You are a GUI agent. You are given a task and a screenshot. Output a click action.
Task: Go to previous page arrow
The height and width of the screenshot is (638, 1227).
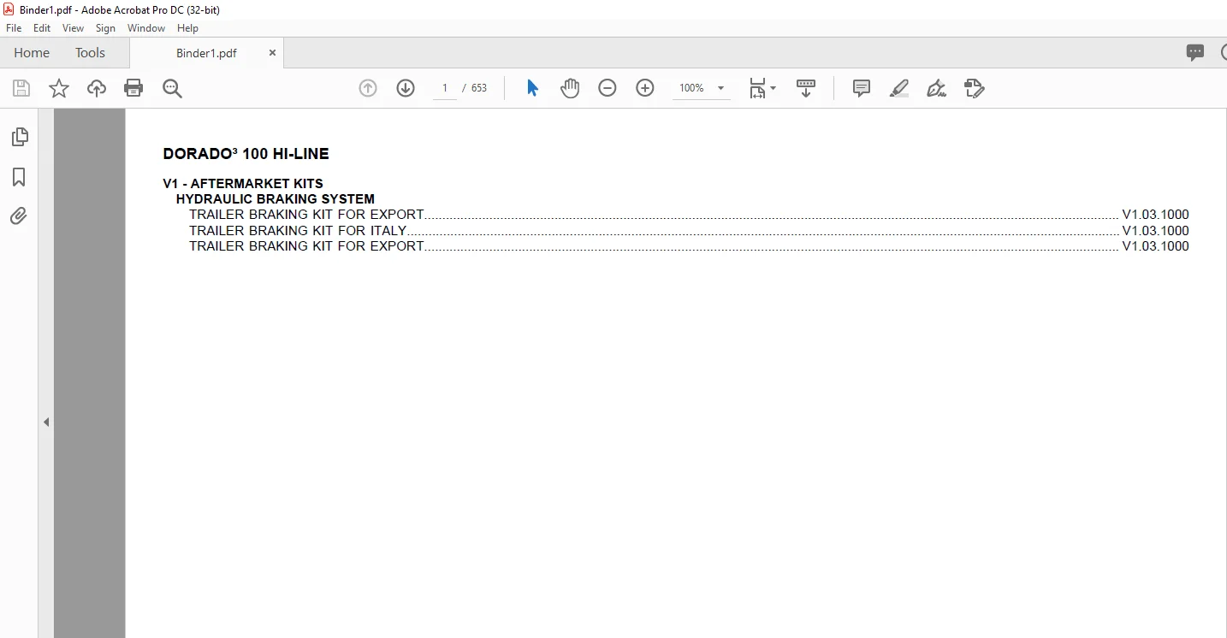click(x=368, y=88)
